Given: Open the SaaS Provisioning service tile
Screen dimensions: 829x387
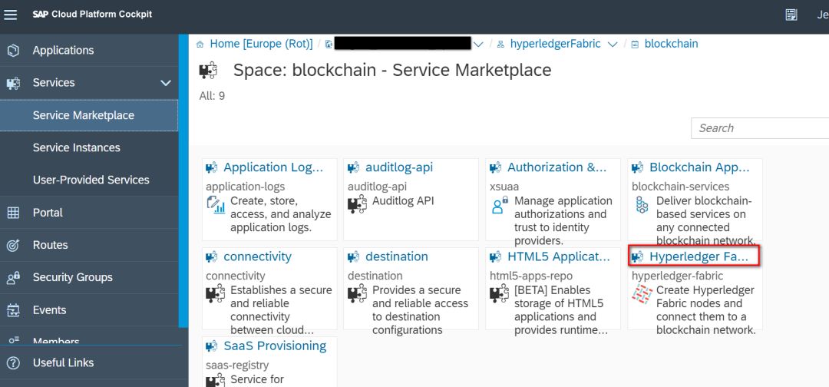Looking at the screenshot, I should pyautogui.click(x=275, y=346).
